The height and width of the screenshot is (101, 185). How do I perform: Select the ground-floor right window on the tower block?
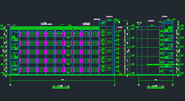109,68
